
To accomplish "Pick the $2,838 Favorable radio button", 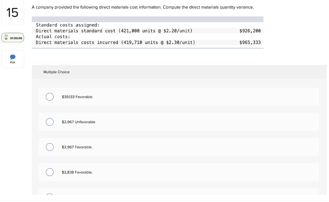I will pyautogui.click(x=50, y=172).
